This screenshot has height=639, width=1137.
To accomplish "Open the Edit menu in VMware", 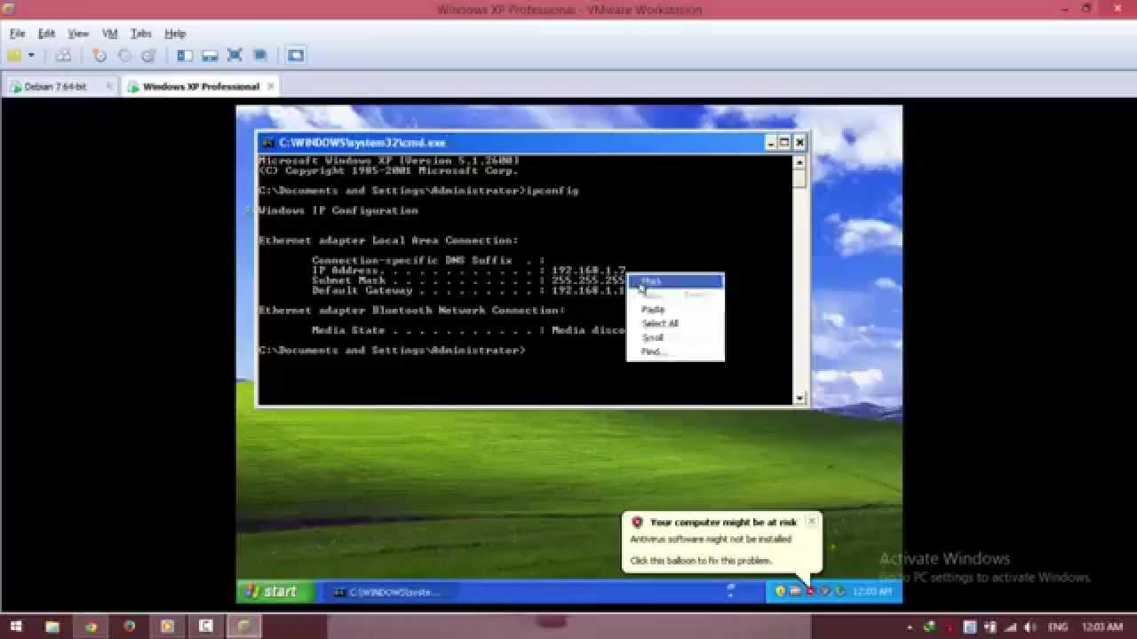I will click(46, 34).
